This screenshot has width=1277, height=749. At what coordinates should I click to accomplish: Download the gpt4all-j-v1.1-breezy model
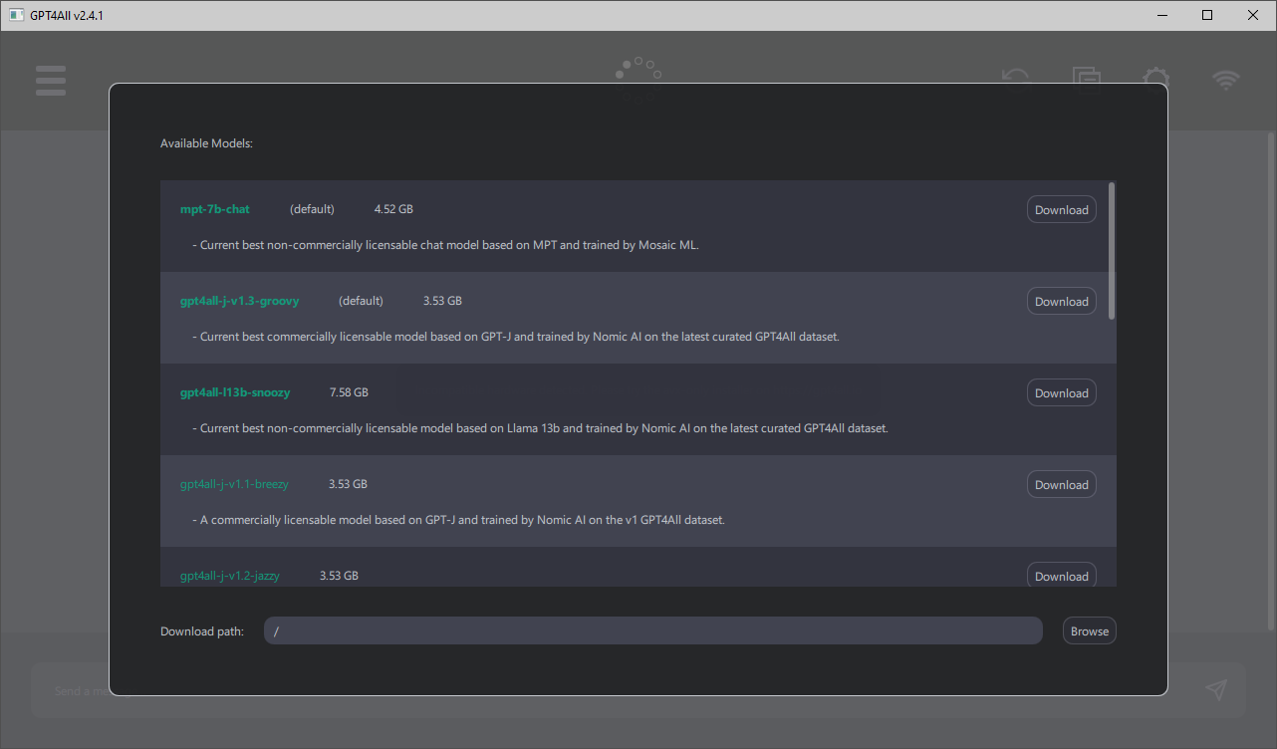(1061, 484)
